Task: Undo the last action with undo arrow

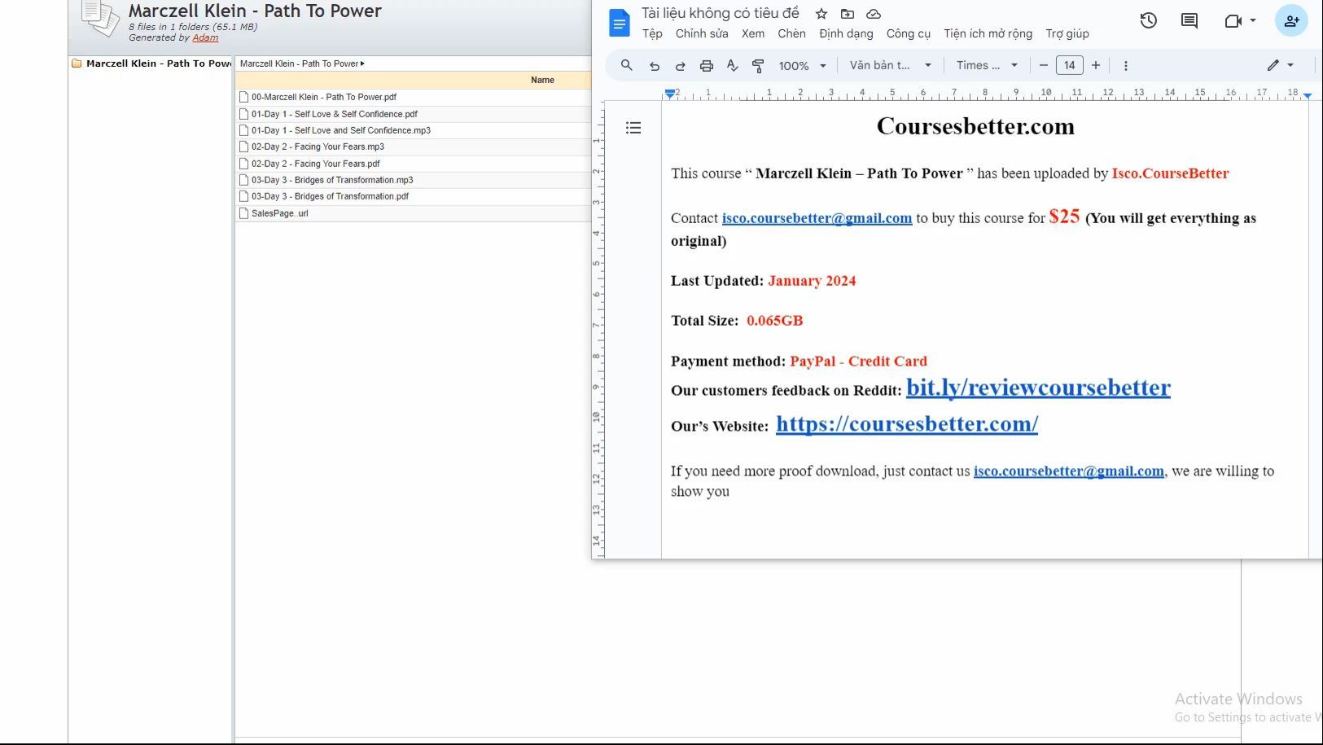Action: (654, 66)
